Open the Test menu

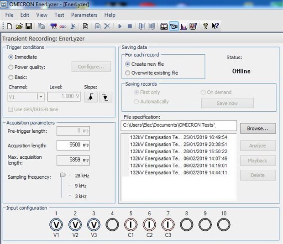point(58,15)
